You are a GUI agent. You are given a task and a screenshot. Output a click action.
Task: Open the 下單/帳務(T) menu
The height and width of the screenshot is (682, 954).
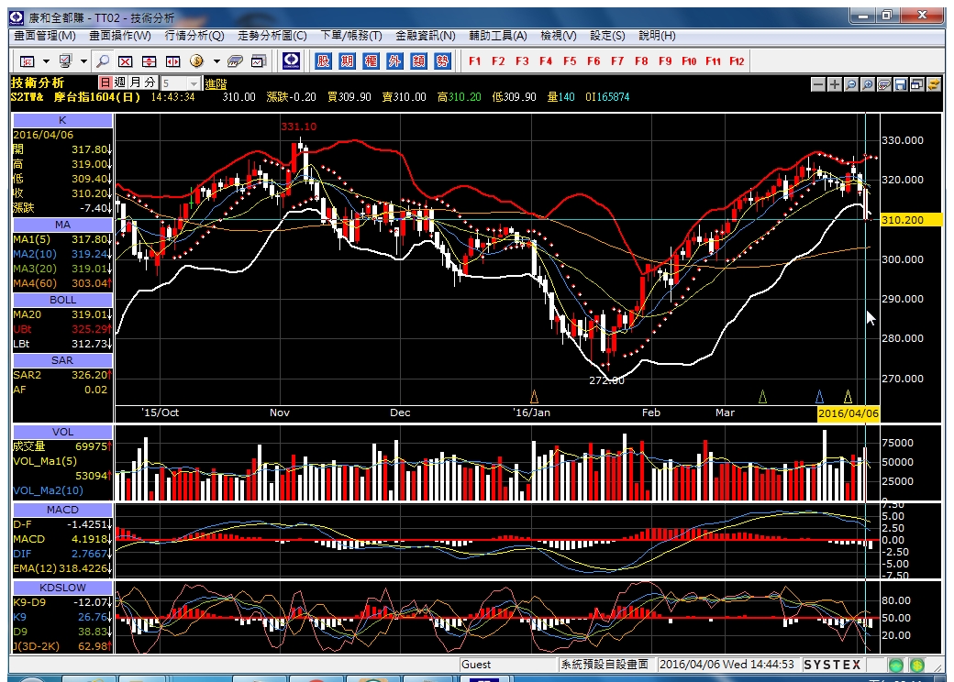tap(351, 36)
